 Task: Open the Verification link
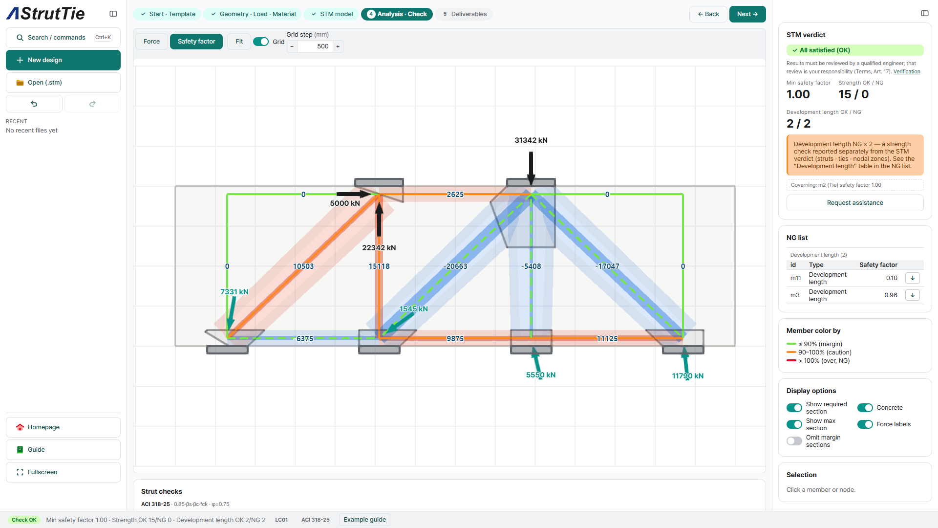907,71
